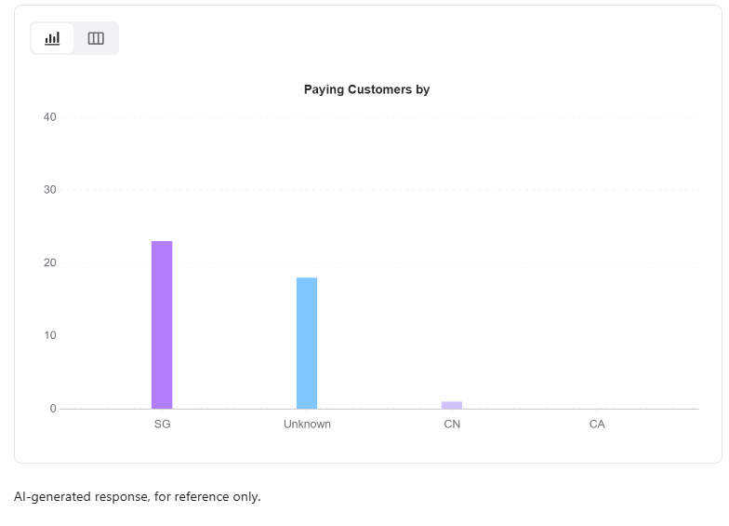Click the AI-generated response disclaimer text
The width and height of the screenshot is (729, 526).
138,497
